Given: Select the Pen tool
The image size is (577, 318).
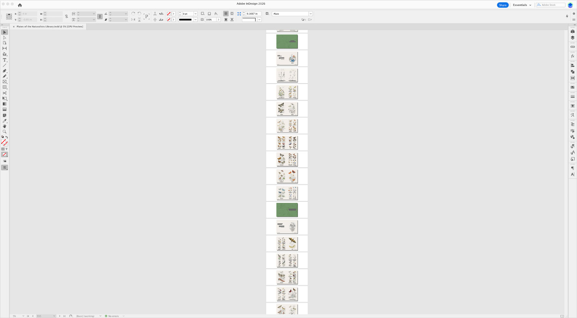Looking at the screenshot, I should [5, 71].
